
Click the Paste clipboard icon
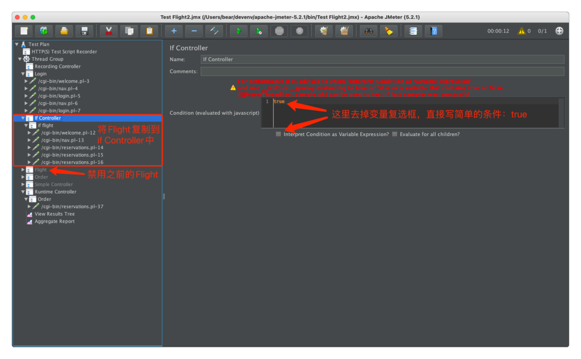click(149, 31)
